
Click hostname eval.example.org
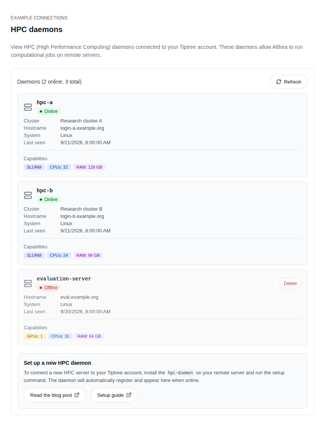[x=79, y=297]
